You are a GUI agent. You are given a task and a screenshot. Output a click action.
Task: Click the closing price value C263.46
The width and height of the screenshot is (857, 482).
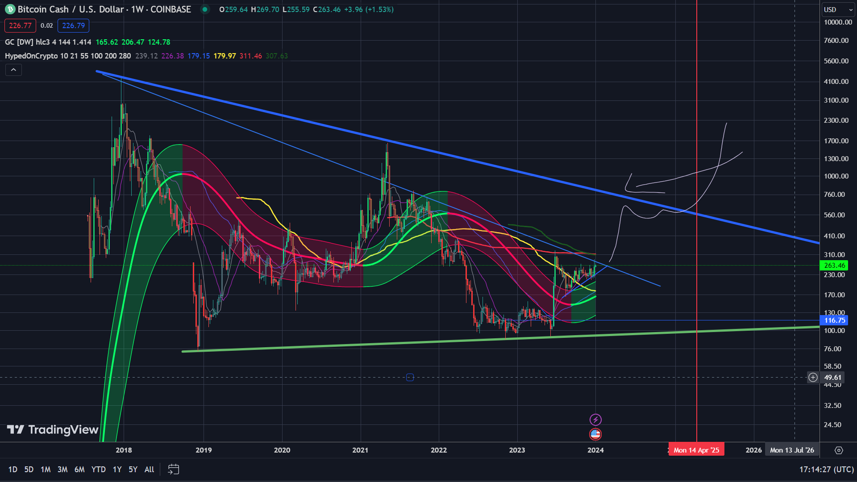tap(327, 9)
